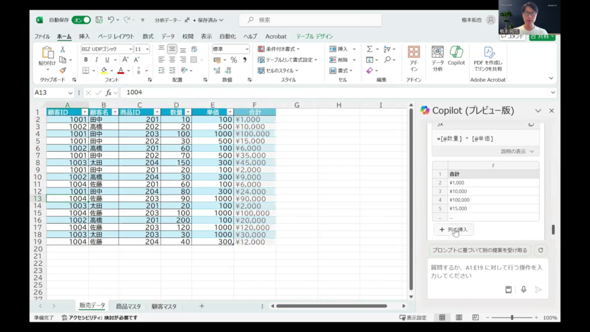Screen dimensions: 590x332
Task: Click the percent style icon
Action: [233, 60]
